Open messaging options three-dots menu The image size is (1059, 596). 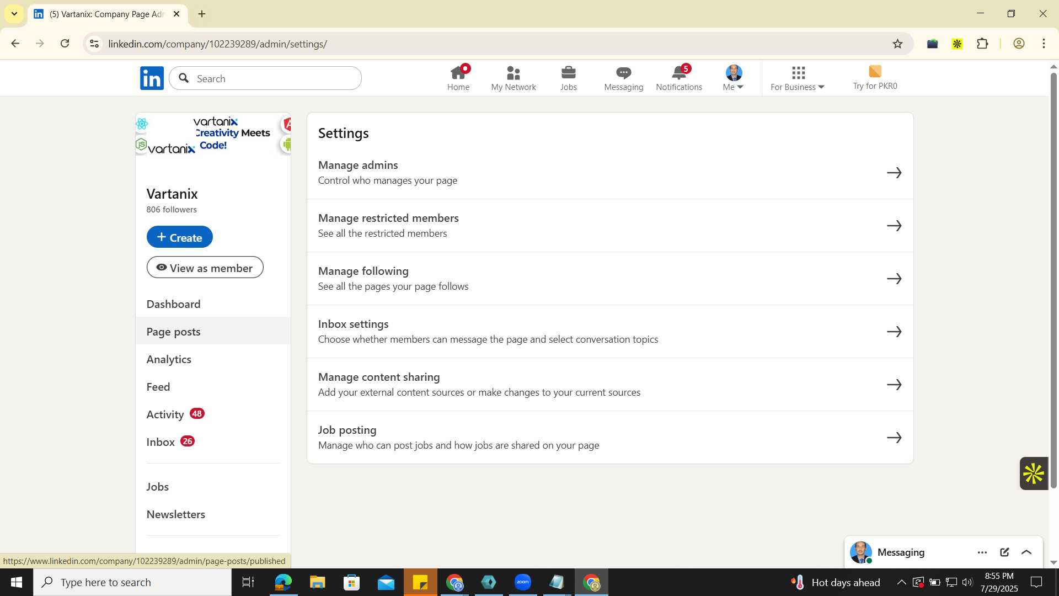(x=982, y=552)
